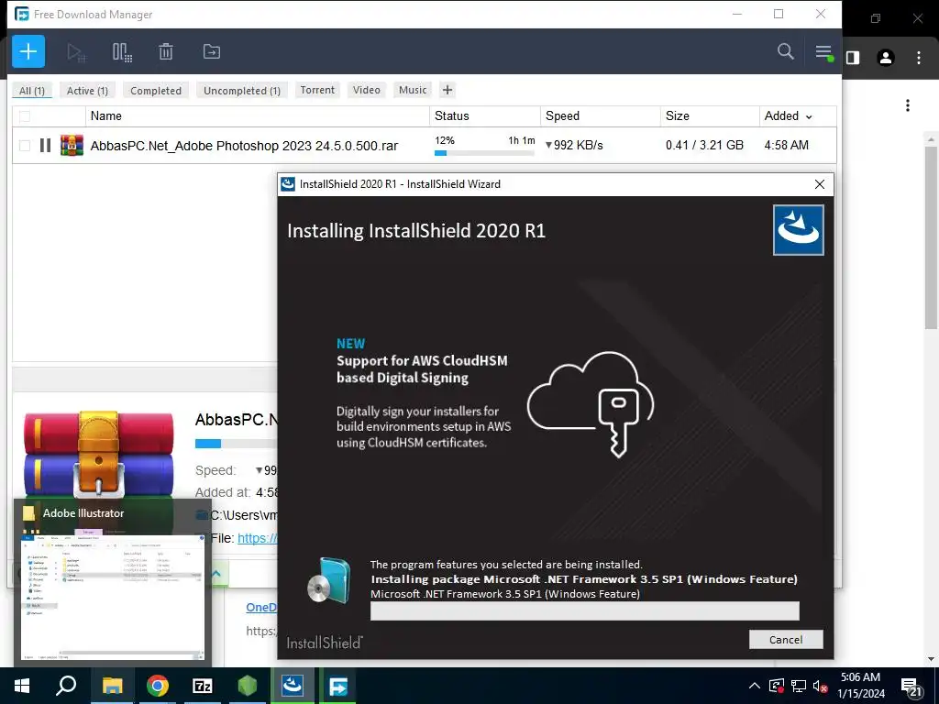Viewport: 939px width, 704px height.
Task: Add a new tag with the plus tab
Action: 447,90
